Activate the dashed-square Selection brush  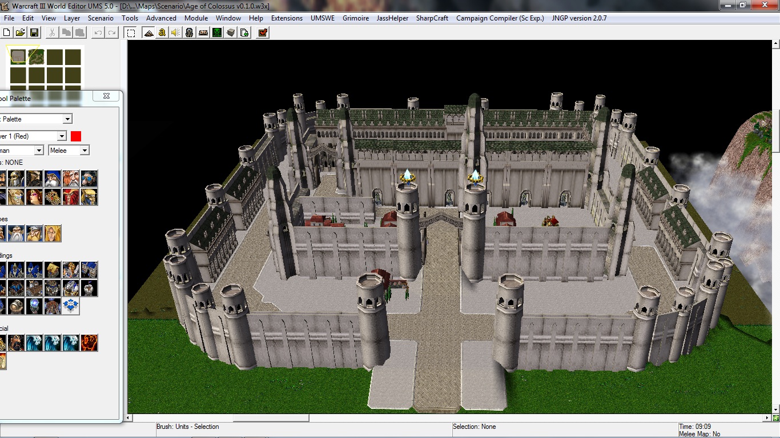(131, 33)
